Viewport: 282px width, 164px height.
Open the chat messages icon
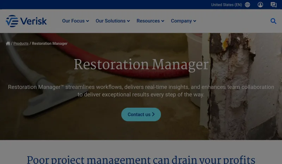point(274,5)
